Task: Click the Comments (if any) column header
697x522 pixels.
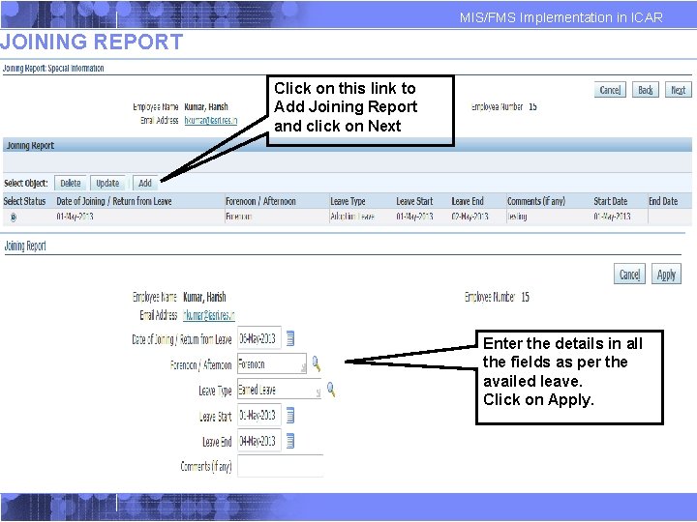Action: (536, 201)
